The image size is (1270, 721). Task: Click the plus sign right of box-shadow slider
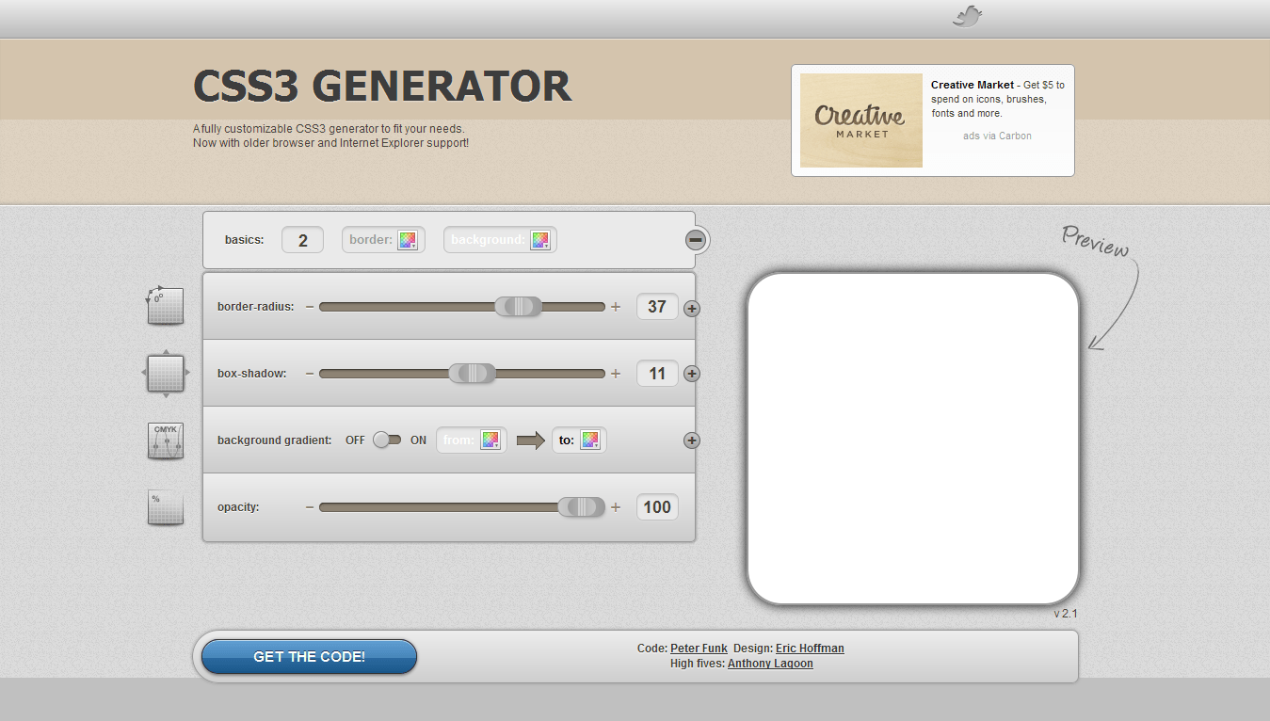tap(616, 374)
